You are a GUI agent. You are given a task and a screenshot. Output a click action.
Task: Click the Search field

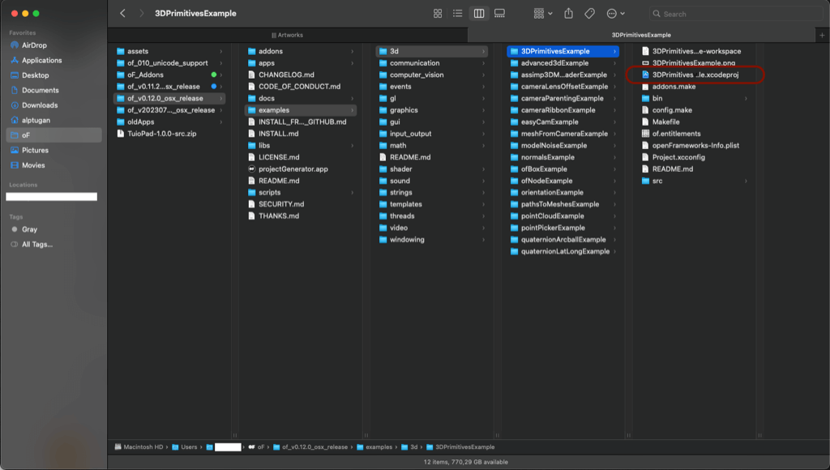[x=736, y=14]
